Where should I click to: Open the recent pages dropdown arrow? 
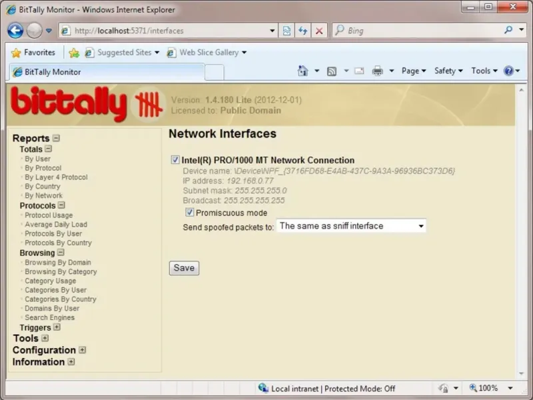click(49, 31)
